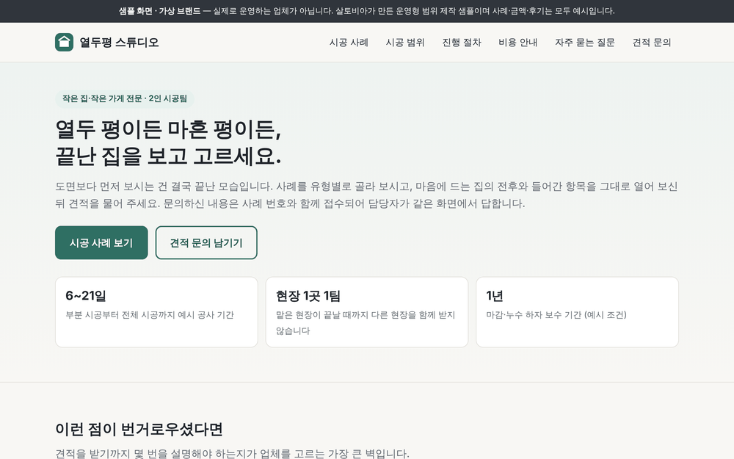Click the 열두평 스튜디오 brand name
The image size is (734, 459).
pos(120,42)
